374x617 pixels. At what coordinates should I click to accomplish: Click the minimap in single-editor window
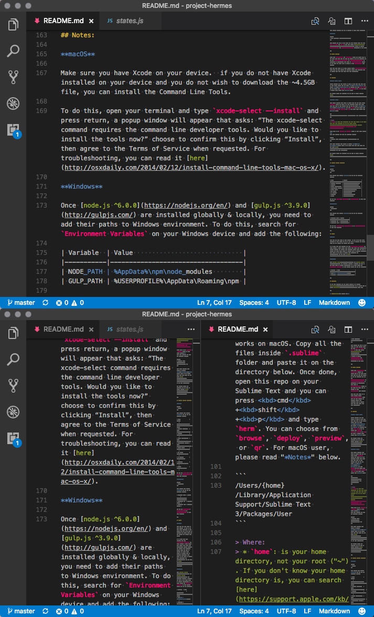[x=348, y=163]
